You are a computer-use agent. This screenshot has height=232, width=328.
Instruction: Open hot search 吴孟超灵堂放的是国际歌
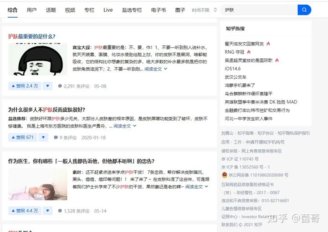pos(249,60)
